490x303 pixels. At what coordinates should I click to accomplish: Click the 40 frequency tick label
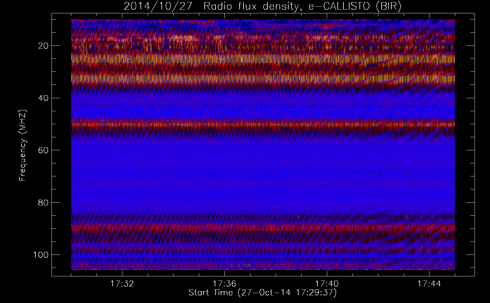44,98
